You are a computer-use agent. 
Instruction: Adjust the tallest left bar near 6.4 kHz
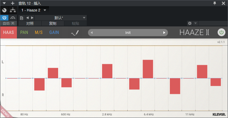point(148,69)
